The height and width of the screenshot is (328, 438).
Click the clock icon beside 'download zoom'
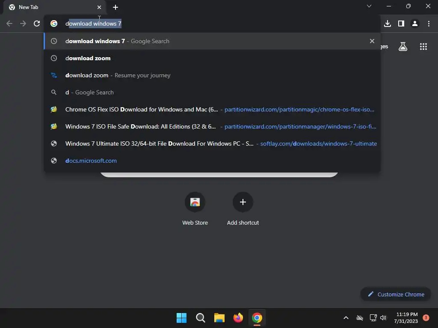click(x=54, y=58)
